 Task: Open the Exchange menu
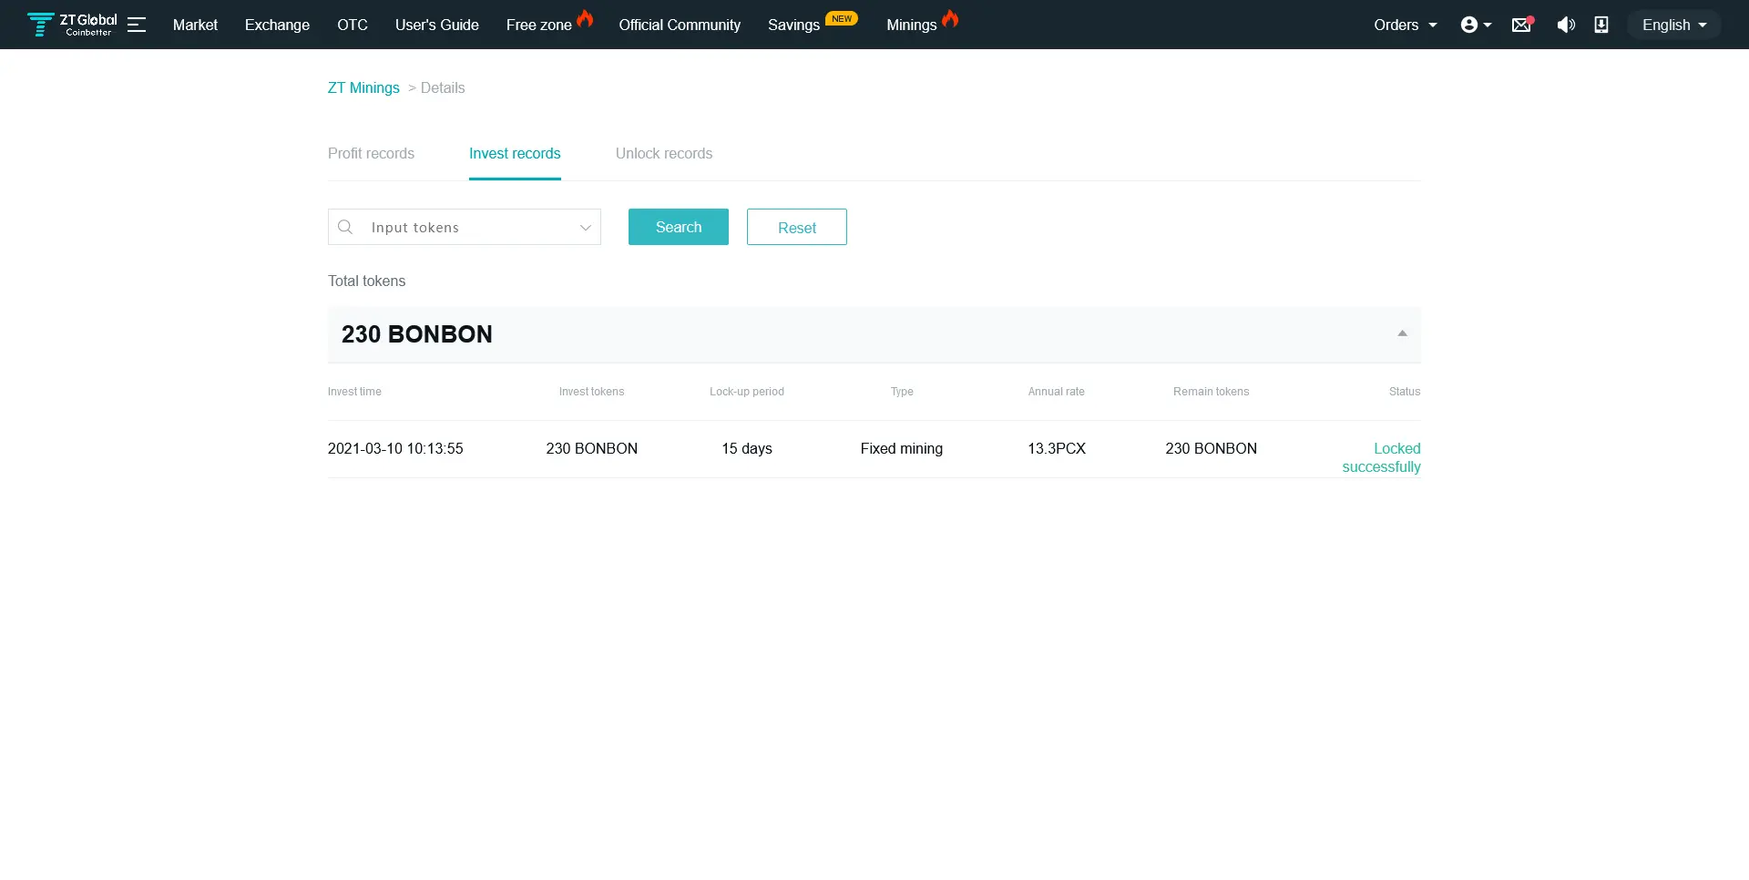click(x=277, y=25)
